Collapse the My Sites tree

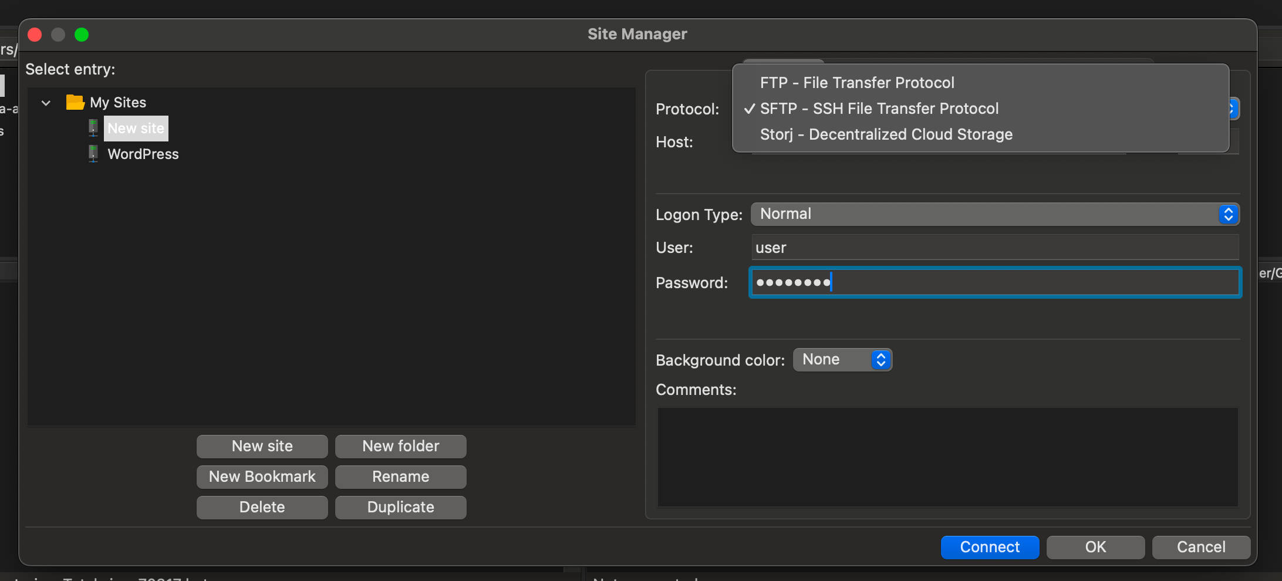(46, 102)
